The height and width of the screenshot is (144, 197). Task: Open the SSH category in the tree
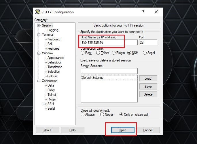click(51, 104)
